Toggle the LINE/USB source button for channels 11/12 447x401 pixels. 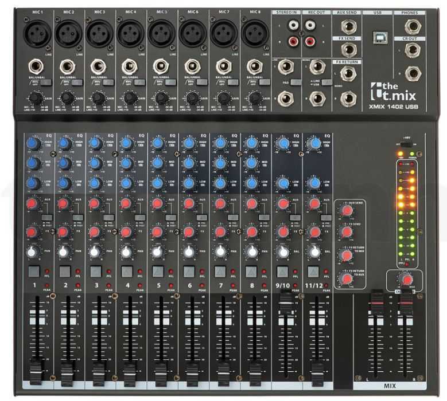(327, 82)
